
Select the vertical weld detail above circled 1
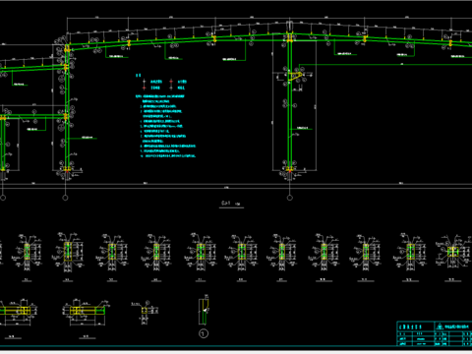click(x=204, y=310)
